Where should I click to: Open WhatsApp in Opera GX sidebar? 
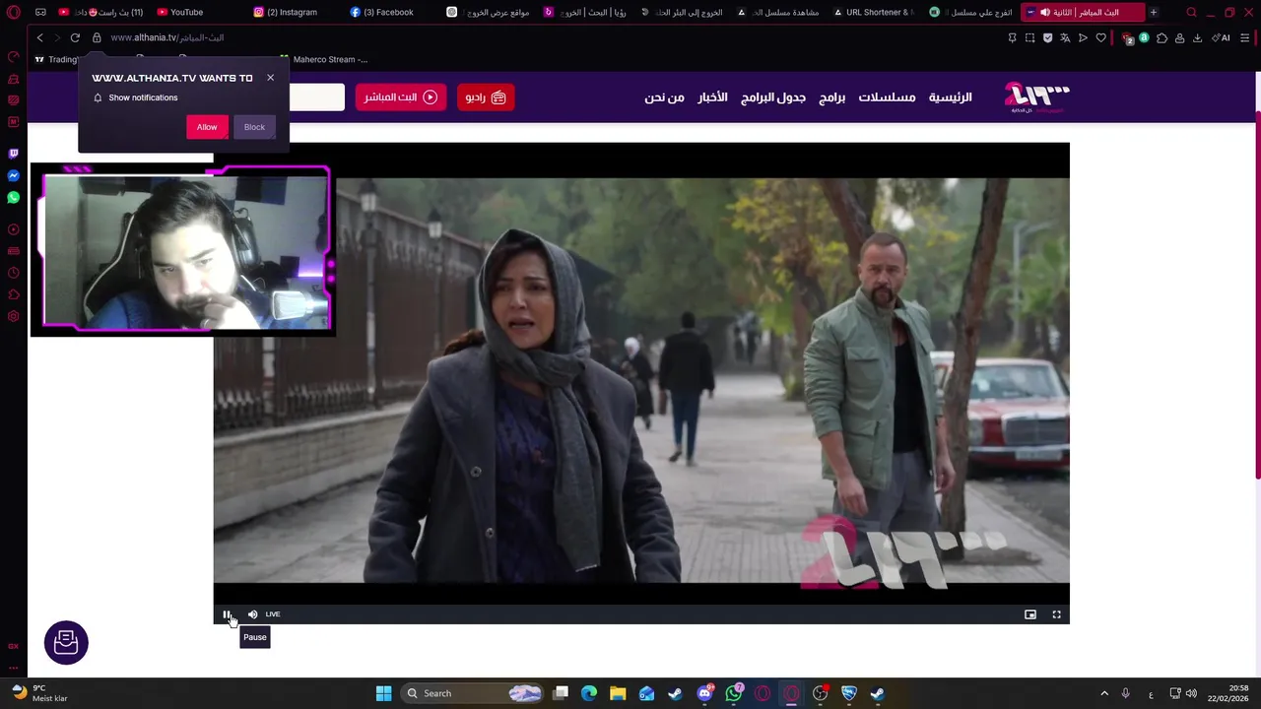(13, 198)
